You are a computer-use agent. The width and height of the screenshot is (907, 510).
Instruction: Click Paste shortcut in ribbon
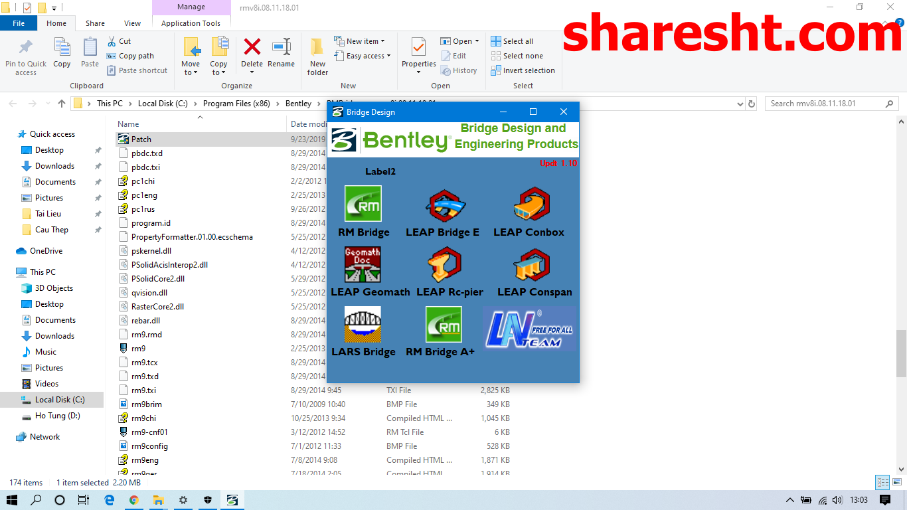137,70
